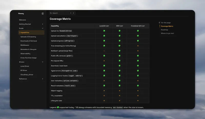This screenshot has height=119, width=205.
Task: Click the aws-chunked code label in Legend
Action: point(118,107)
